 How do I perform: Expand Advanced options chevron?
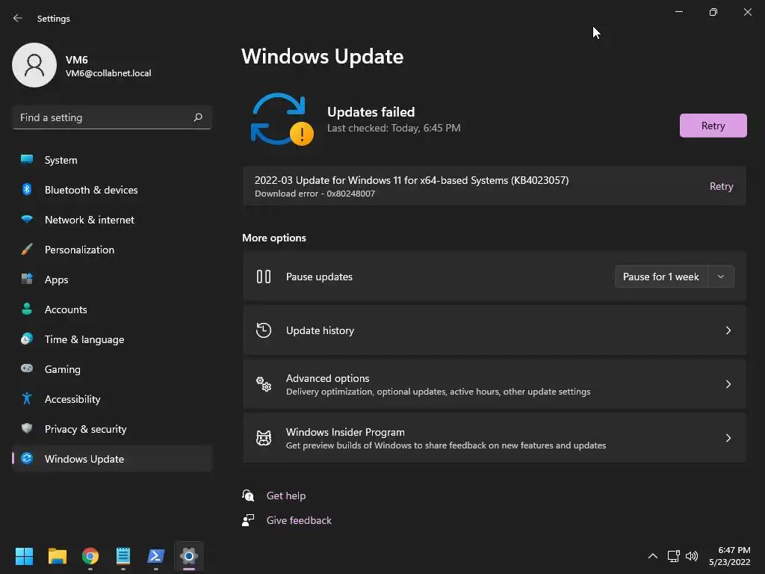728,384
